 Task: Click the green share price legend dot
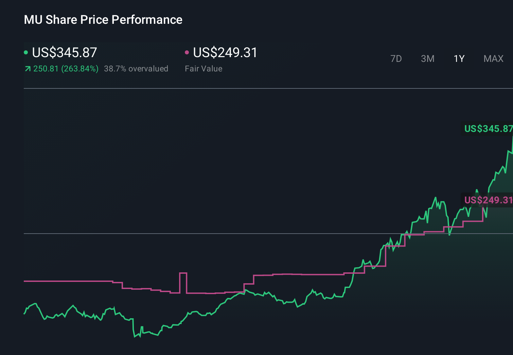26,52
